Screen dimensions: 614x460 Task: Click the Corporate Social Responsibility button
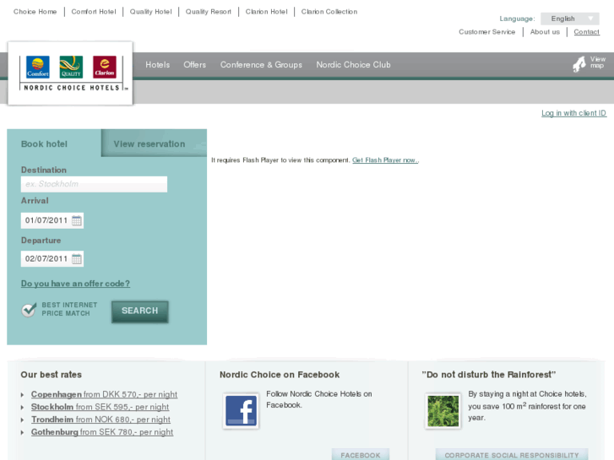coord(512,455)
